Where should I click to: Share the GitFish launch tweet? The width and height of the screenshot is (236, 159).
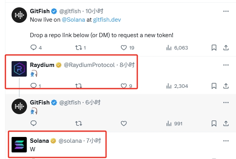(226, 48)
